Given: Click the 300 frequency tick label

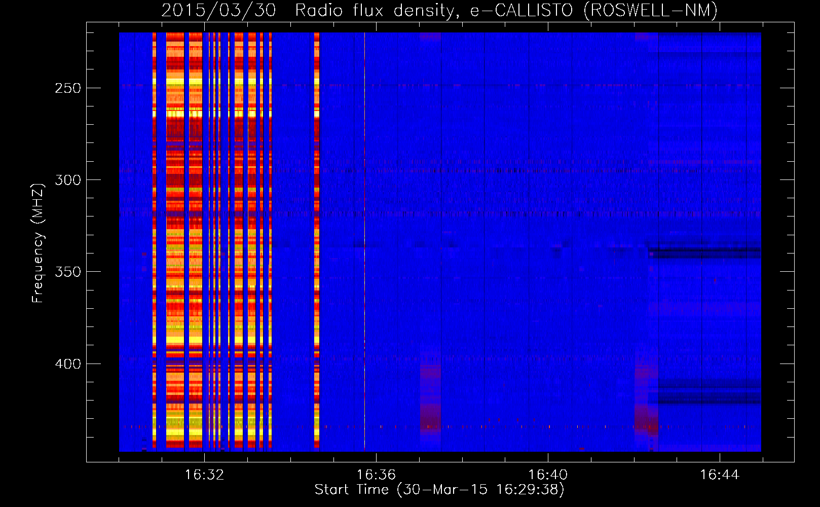Looking at the screenshot, I should click(x=68, y=180).
